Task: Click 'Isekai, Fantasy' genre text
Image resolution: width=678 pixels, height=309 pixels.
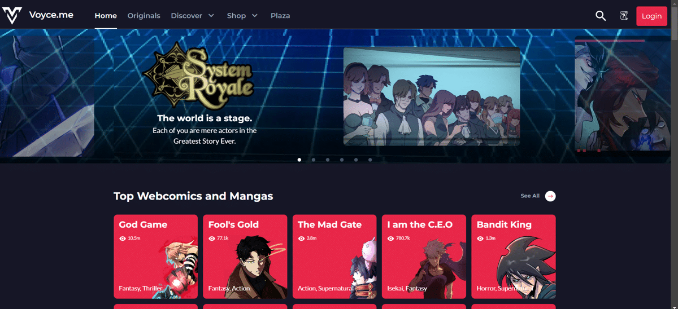Action: (407, 288)
